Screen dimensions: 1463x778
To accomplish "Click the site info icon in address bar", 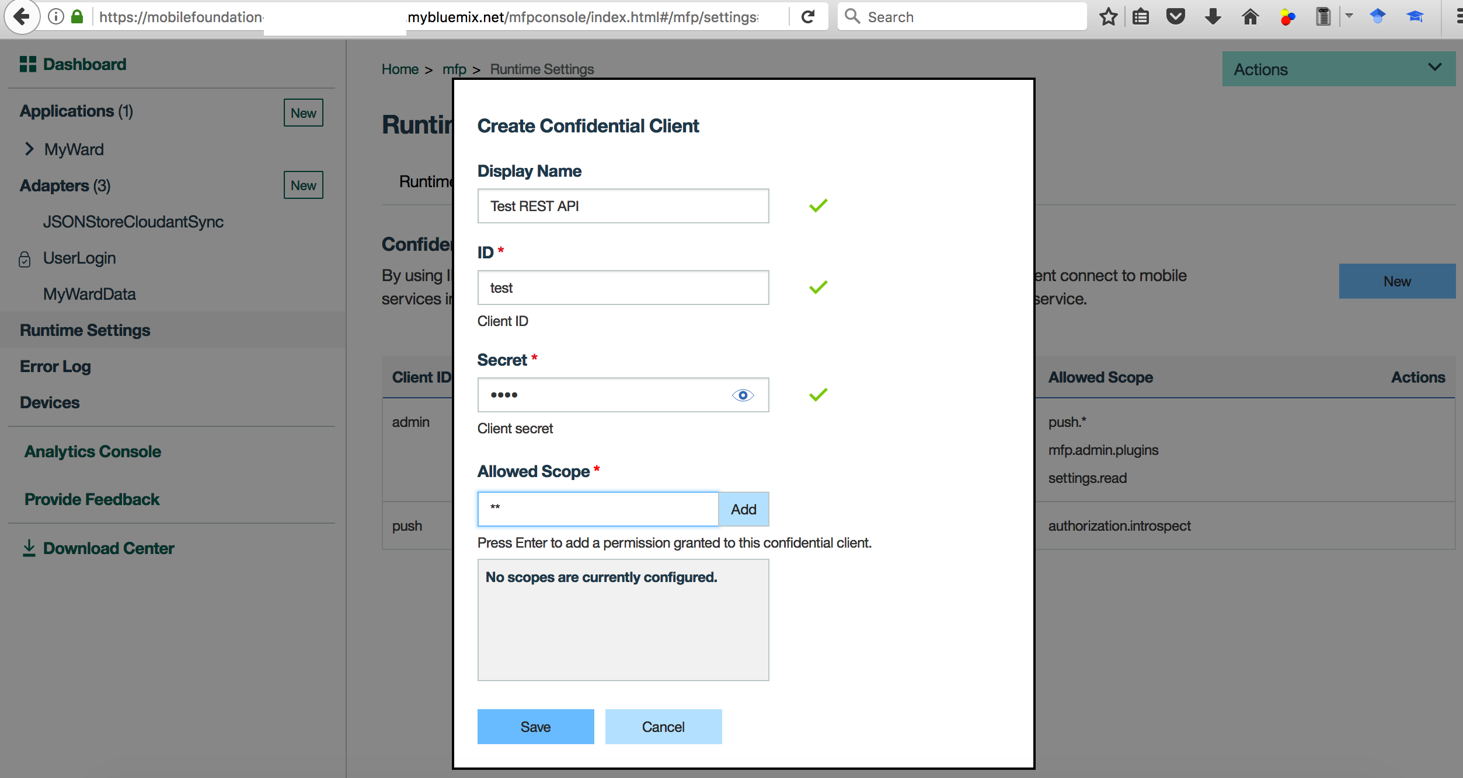I will [x=56, y=17].
